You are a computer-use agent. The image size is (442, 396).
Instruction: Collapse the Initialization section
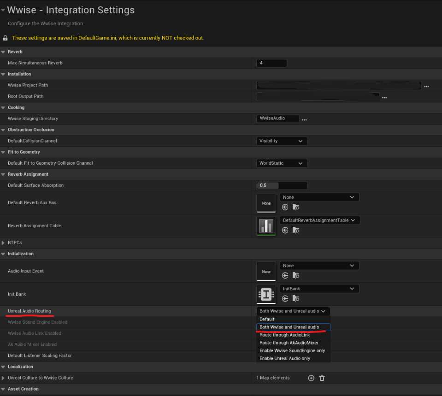click(3, 254)
